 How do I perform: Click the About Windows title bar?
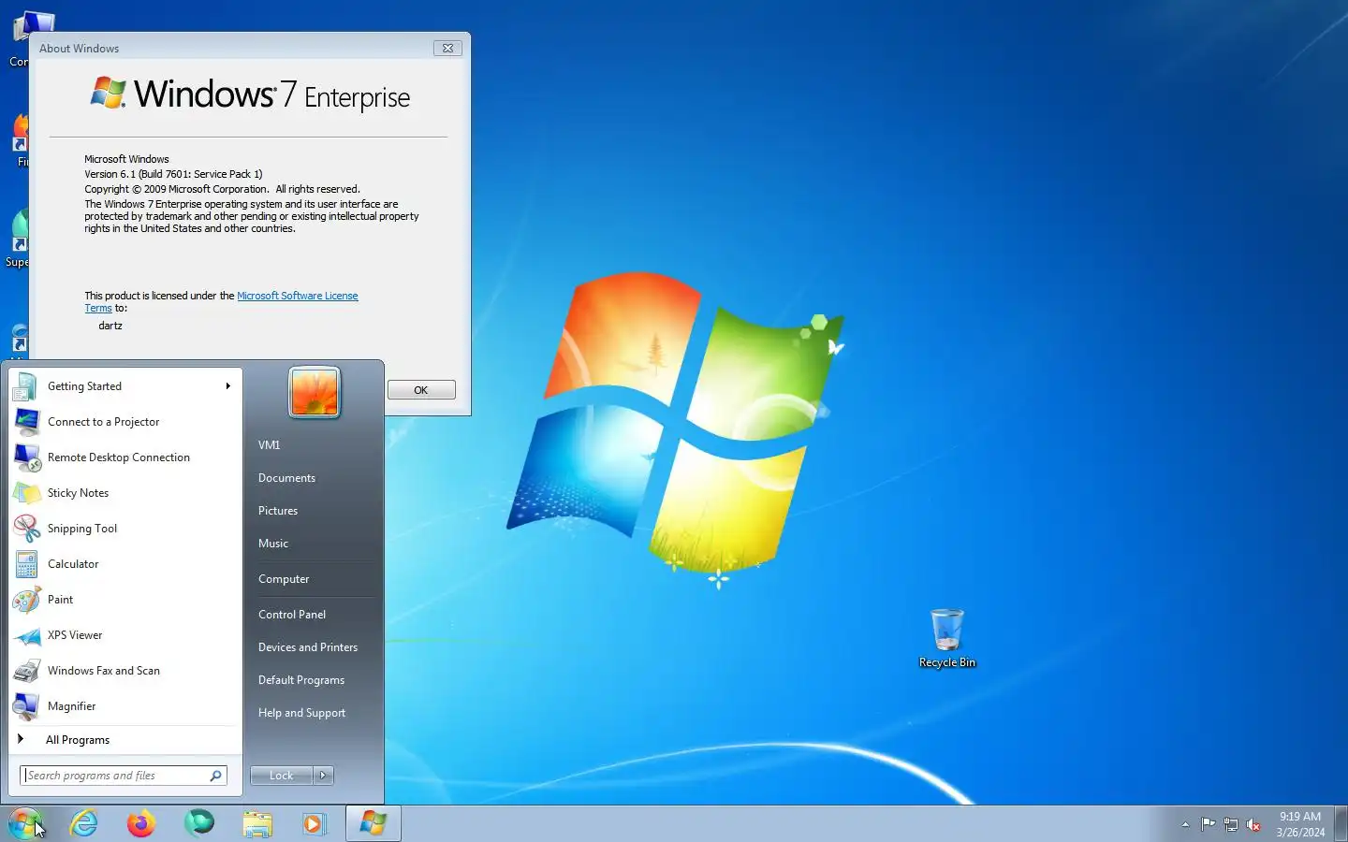(x=234, y=48)
